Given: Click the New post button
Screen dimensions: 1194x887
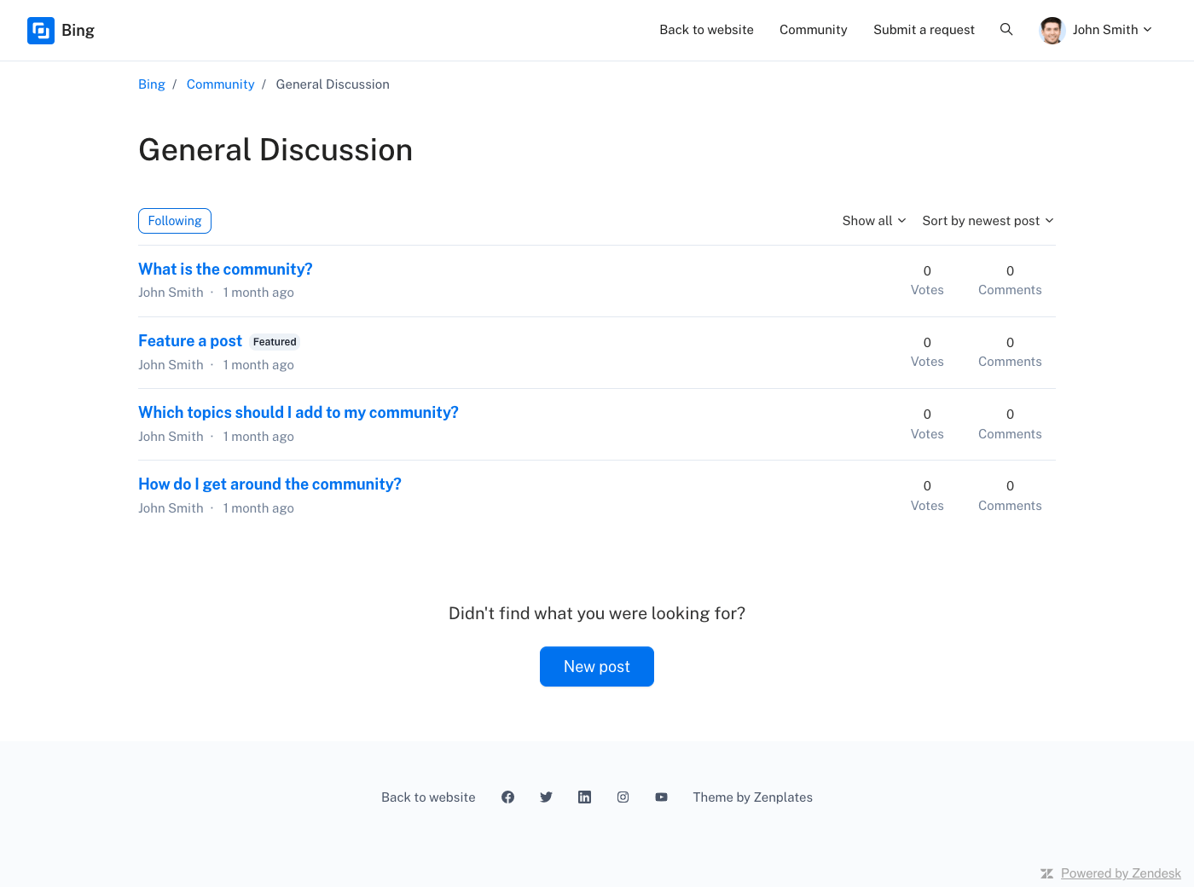Looking at the screenshot, I should (x=597, y=666).
